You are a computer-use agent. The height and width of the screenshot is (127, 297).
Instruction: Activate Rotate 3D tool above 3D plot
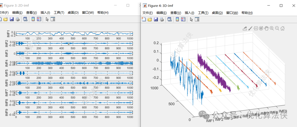[x=261, y=28]
